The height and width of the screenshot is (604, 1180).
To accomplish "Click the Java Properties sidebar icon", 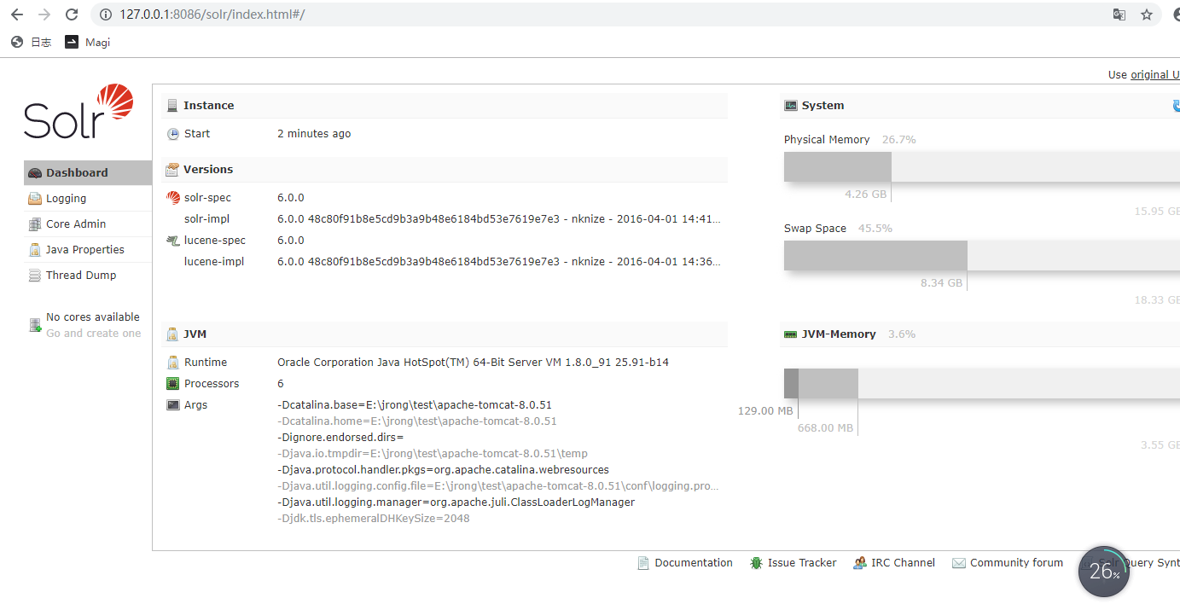I will pyautogui.click(x=35, y=249).
